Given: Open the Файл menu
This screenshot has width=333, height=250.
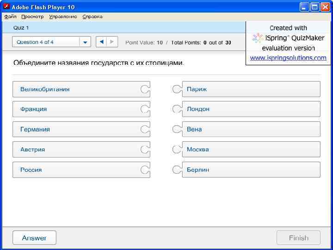Looking at the screenshot, I should click(x=10, y=17).
